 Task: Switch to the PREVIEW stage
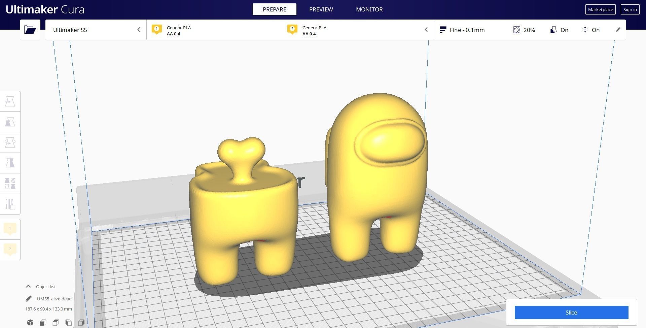[x=321, y=9]
